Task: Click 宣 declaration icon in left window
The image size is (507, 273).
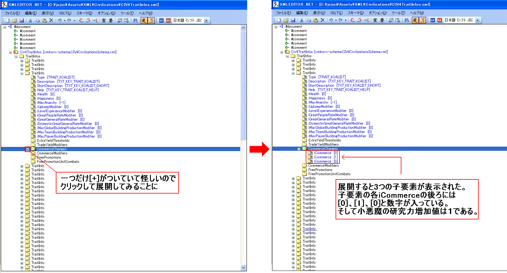Action: tap(104, 20)
